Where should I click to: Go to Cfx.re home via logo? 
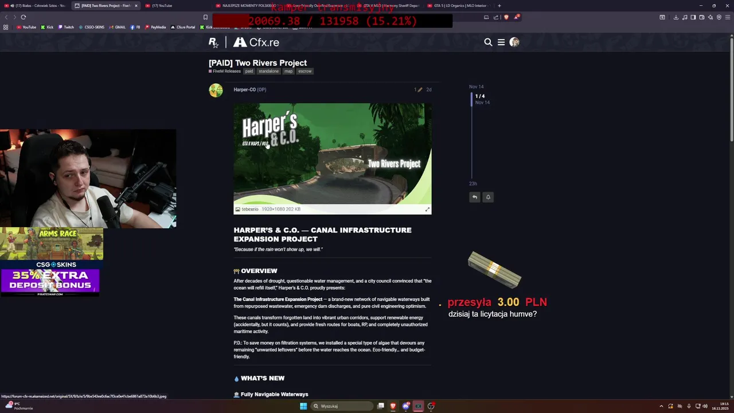coord(256,42)
